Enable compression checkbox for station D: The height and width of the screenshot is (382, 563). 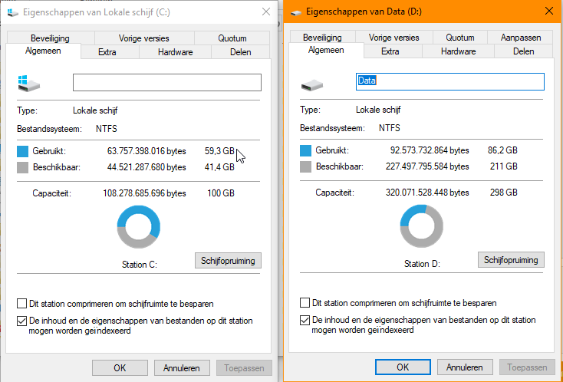pos(306,303)
